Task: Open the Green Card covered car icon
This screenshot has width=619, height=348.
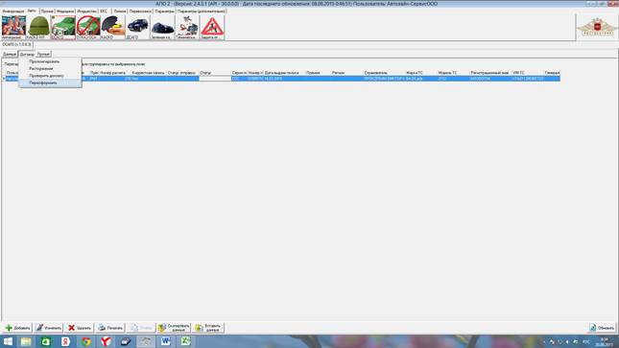Action: click(162, 27)
